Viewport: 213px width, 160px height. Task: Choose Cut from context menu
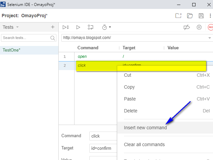point(165,75)
